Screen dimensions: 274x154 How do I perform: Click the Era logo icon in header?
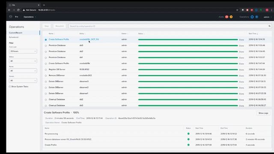11,17
